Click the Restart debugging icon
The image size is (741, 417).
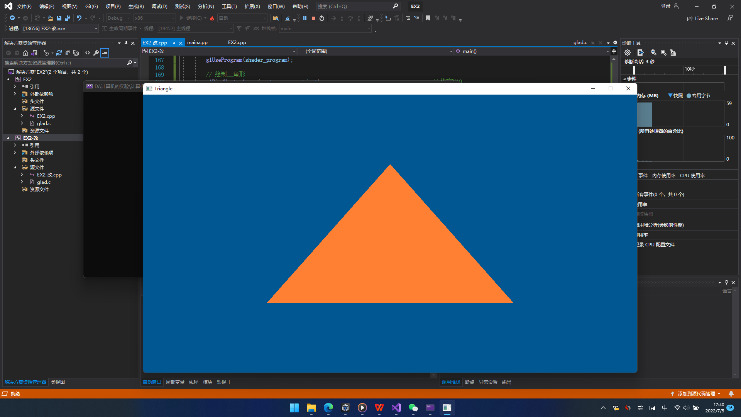click(x=322, y=18)
